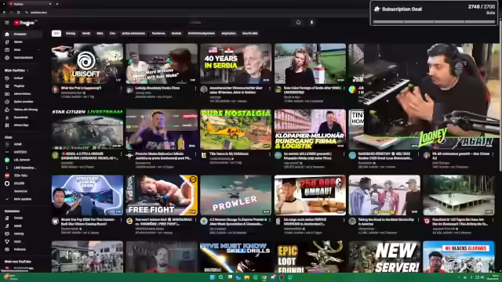Click the YouTube Premium logo
The height and width of the screenshot is (282, 502).
point(24,23)
